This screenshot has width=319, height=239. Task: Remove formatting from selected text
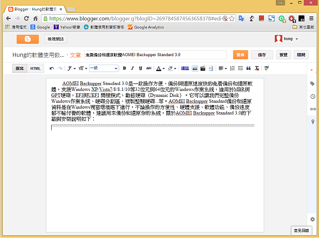pos(257,68)
